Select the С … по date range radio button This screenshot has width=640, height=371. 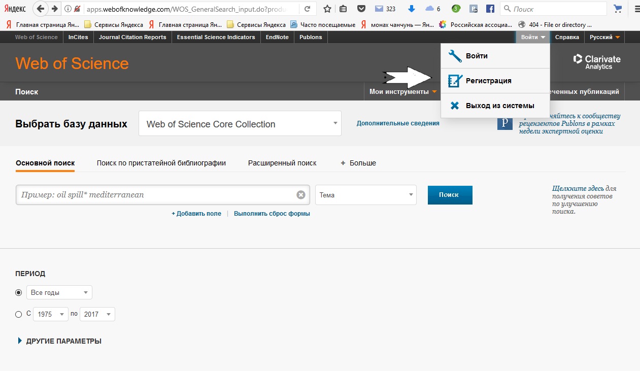click(19, 314)
